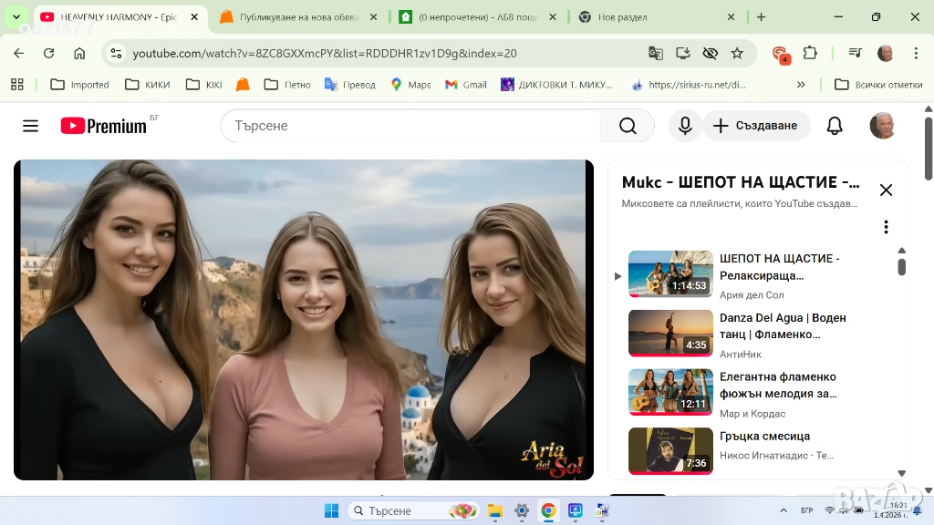Open the YouTube hamburger guide menu

pos(30,126)
